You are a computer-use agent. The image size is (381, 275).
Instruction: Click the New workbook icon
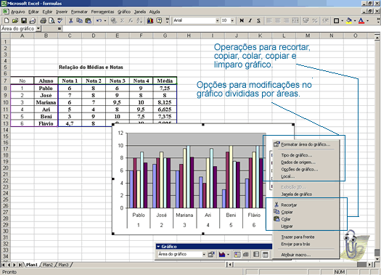tap(7, 20)
